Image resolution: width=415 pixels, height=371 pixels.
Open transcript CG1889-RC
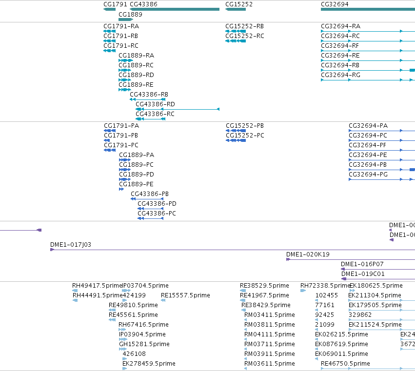[x=136, y=65]
